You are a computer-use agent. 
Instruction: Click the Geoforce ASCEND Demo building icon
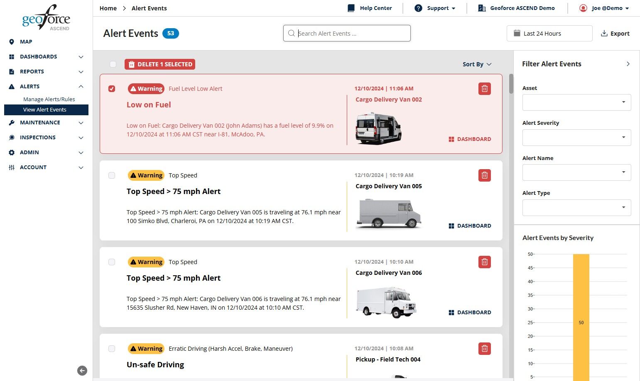pyautogui.click(x=482, y=8)
